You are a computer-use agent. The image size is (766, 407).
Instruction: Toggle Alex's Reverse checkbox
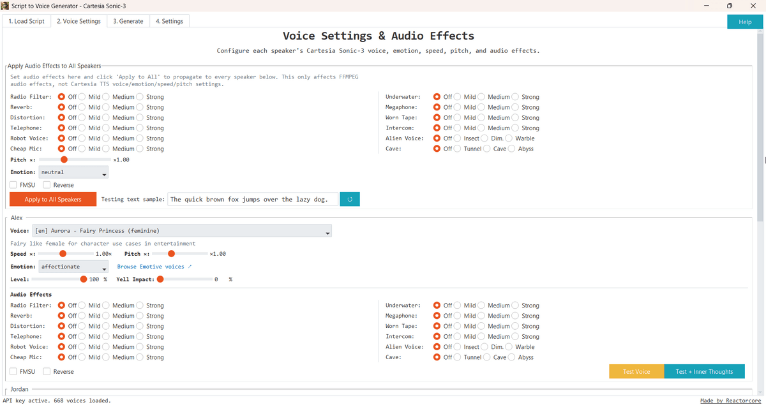59,371
